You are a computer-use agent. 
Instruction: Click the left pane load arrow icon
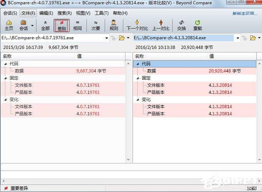(x=113, y=39)
